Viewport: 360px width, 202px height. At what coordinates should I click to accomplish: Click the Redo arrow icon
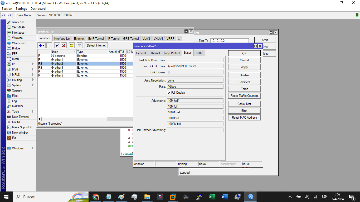click(10, 15)
